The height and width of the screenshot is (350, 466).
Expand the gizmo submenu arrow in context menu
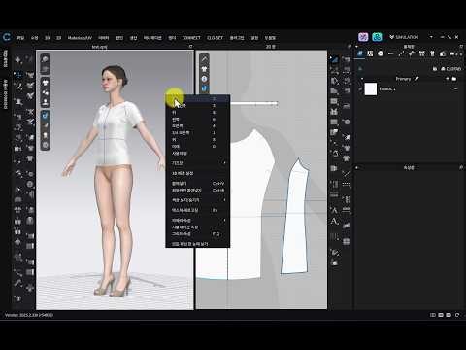pos(224,163)
